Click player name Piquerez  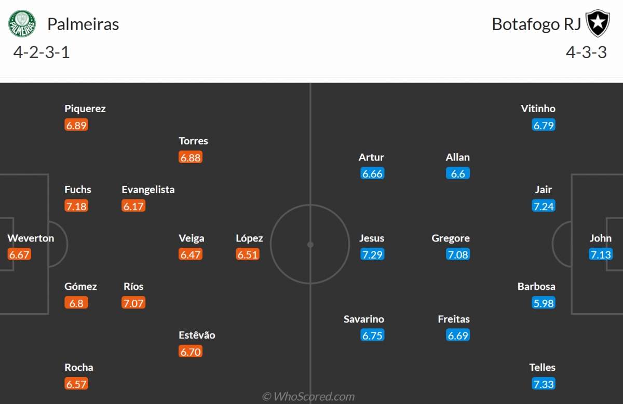[85, 109]
